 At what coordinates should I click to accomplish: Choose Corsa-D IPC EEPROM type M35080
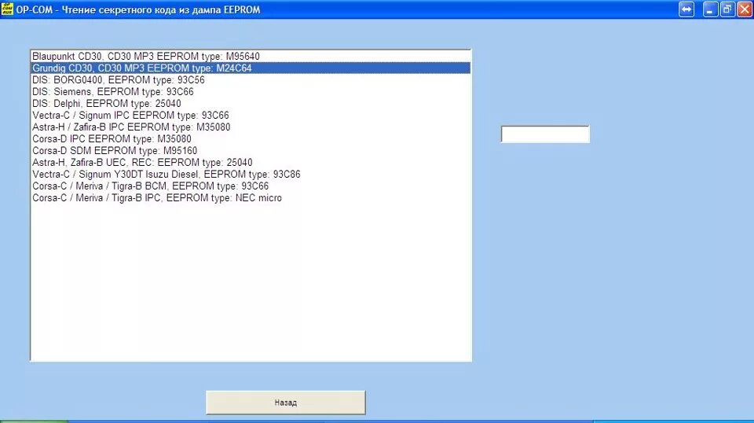pos(251,138)
